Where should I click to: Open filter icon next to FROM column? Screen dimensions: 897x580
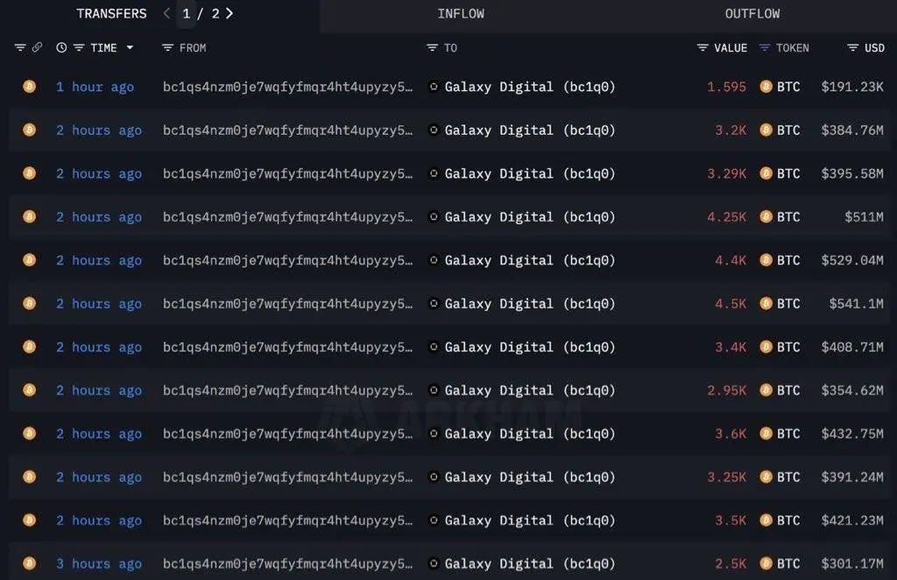[167, 47]
